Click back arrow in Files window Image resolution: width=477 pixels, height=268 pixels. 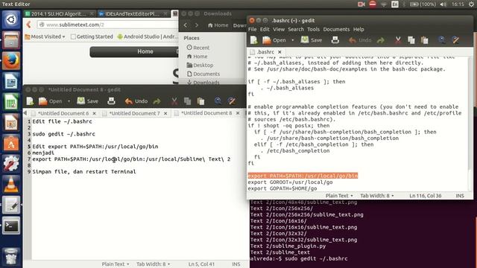186,25
